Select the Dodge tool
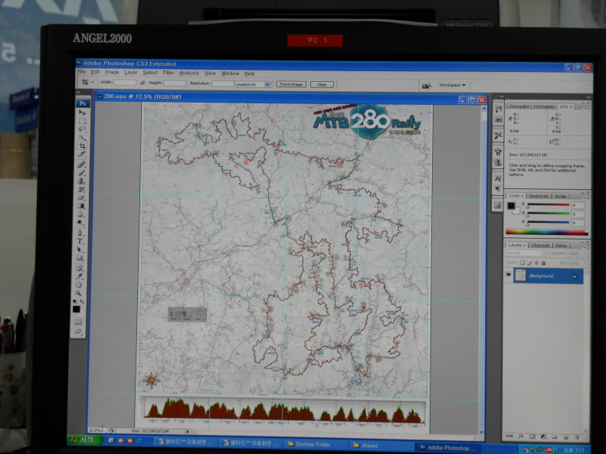Screen dimensions: 606x454 click(81, 223)
